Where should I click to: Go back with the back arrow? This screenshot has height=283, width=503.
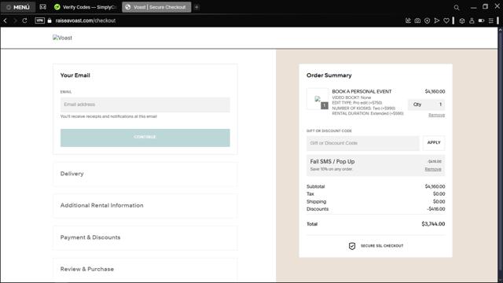coord(6,20)
